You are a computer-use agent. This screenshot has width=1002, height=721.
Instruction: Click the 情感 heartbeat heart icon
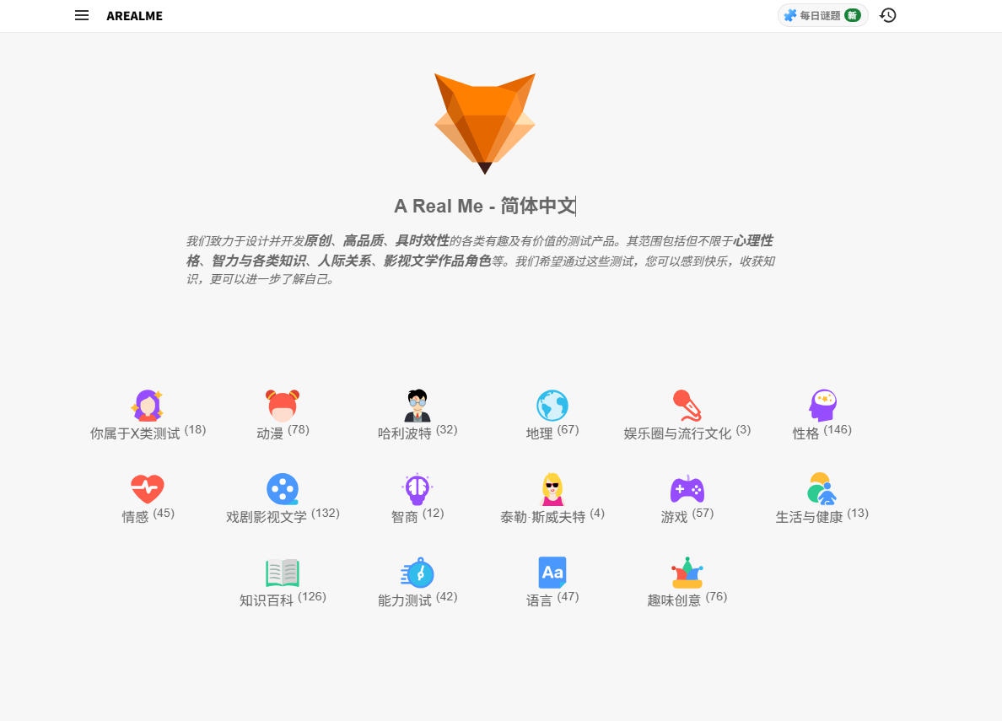point(148,489)
